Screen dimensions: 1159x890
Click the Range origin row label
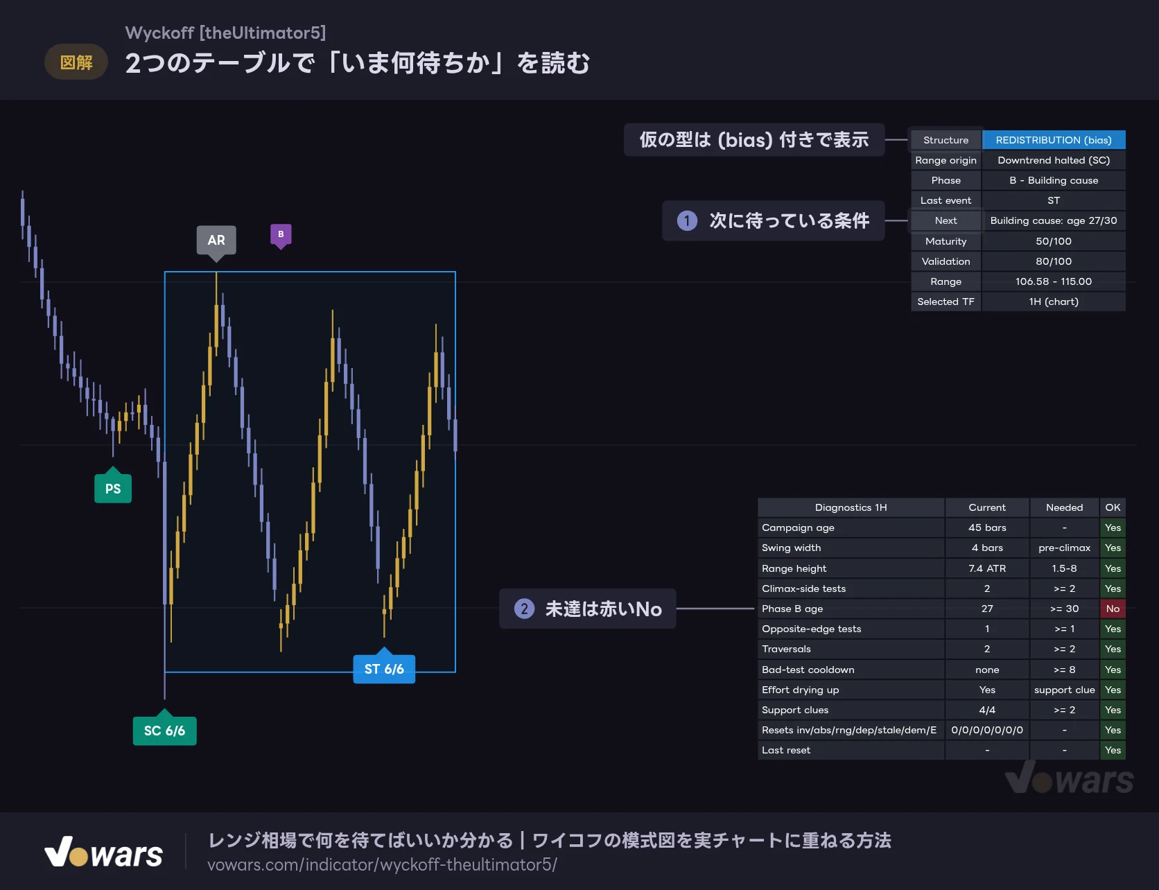tap(946, 160)
